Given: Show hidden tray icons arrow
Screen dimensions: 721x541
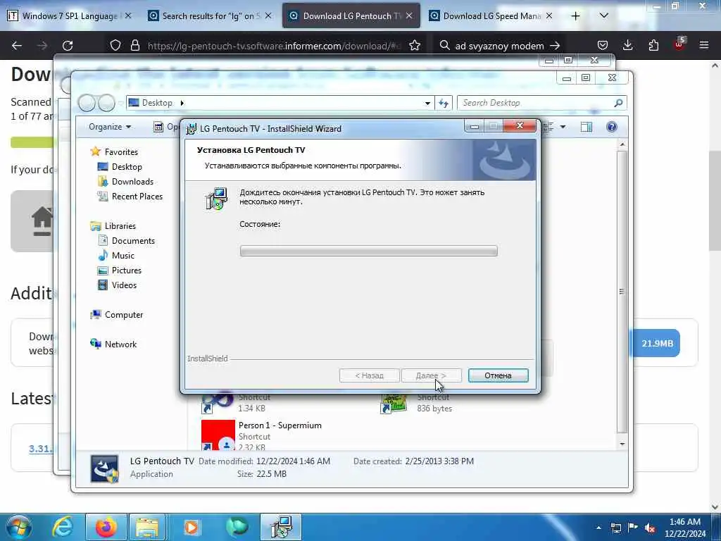Looking at the screenshot, I should pyautogui.click(x=598, y=528).
